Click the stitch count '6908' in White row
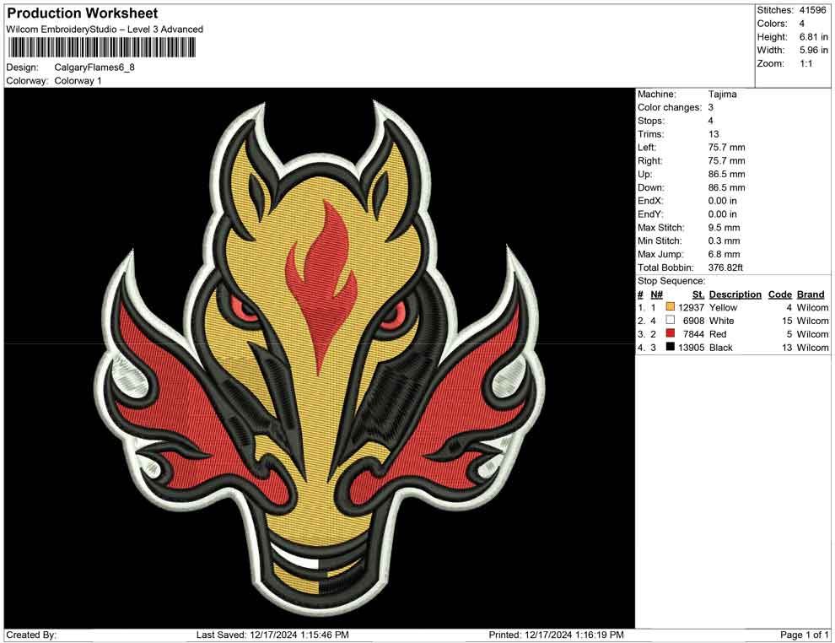Screen dimensions: 835x643 (x=694, y=320)
